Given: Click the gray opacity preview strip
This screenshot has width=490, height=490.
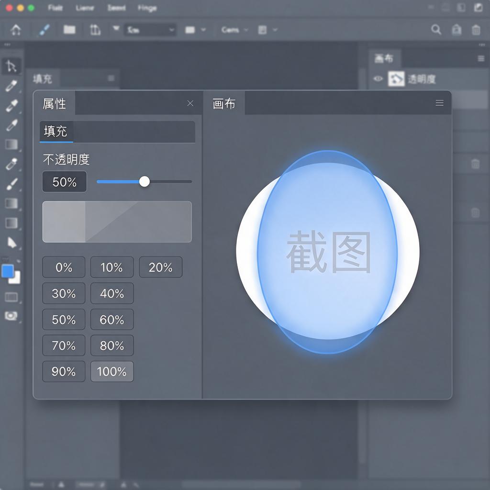Looking at the screenshot, I should (x=117, y=222).
